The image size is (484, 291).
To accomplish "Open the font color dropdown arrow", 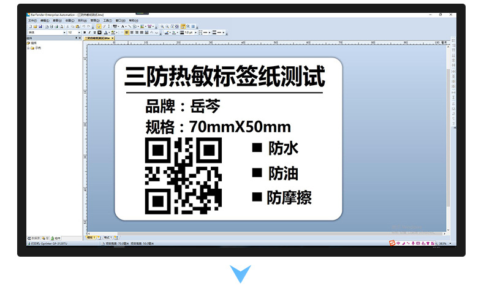I will 109,32.
